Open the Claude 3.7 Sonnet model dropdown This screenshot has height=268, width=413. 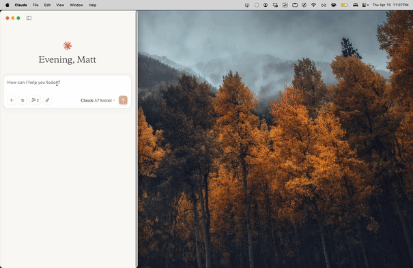(x=98, y=100)
